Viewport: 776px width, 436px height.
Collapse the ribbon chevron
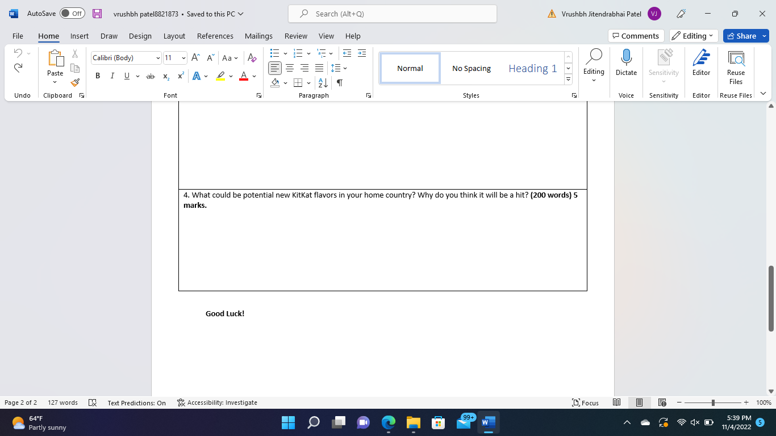point(763,94)
